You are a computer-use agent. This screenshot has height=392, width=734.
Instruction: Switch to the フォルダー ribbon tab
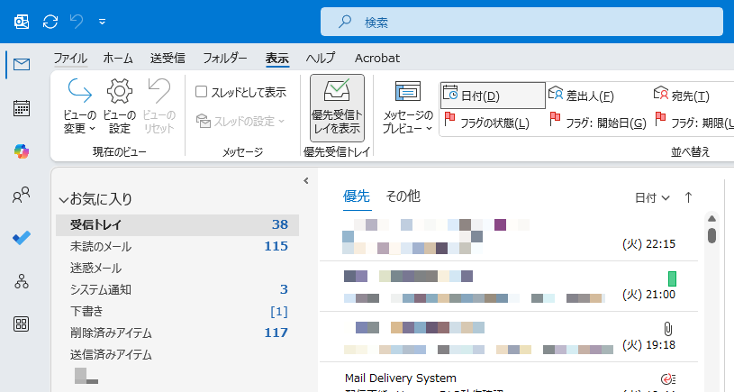click(224, 58)
